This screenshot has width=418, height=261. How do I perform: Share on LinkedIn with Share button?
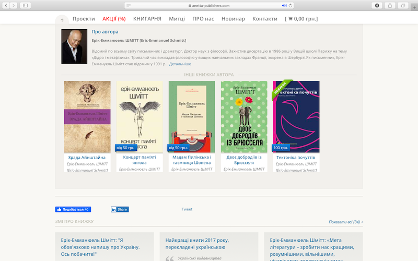pos(120,209)
